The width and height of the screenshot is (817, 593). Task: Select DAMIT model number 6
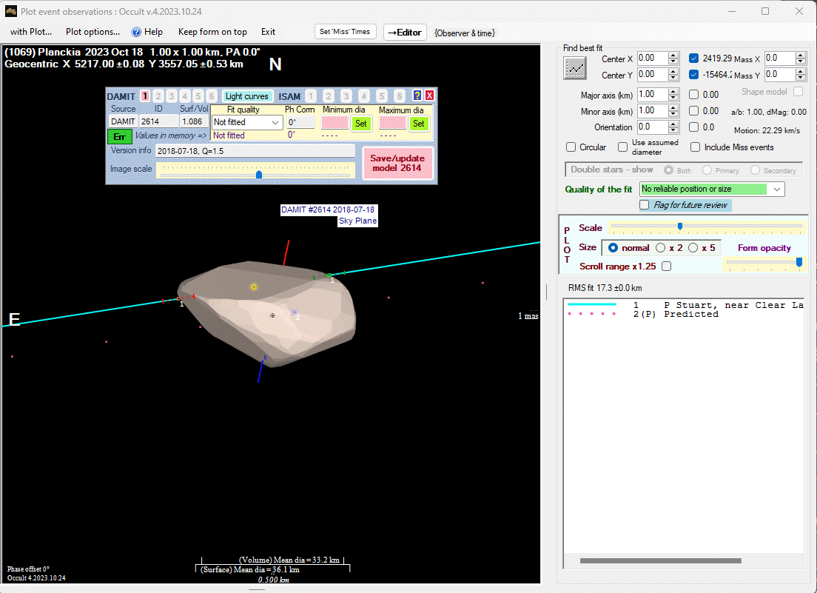tap(211, 96)
